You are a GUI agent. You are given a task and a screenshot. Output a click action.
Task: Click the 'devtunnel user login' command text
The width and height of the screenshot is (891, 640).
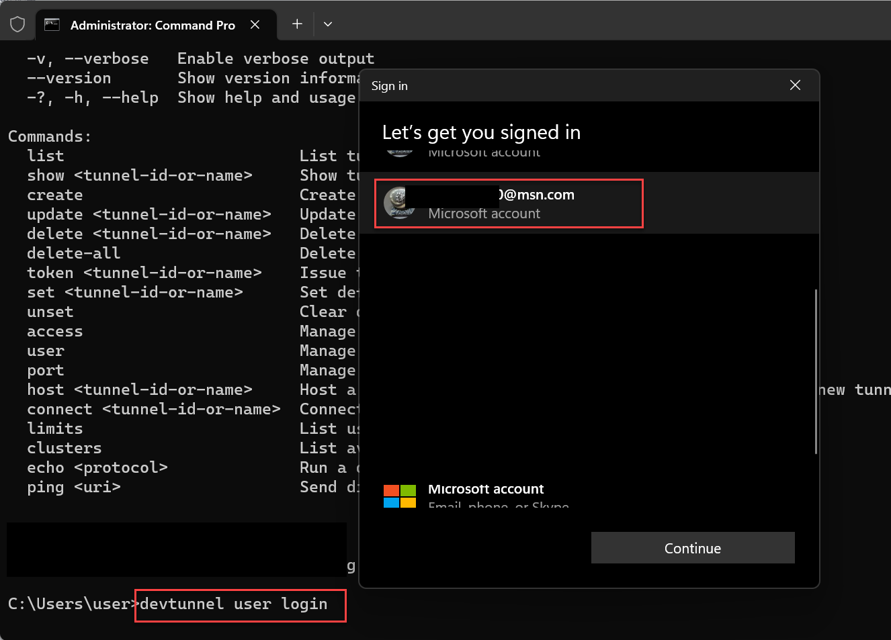(x=234, y=604)
